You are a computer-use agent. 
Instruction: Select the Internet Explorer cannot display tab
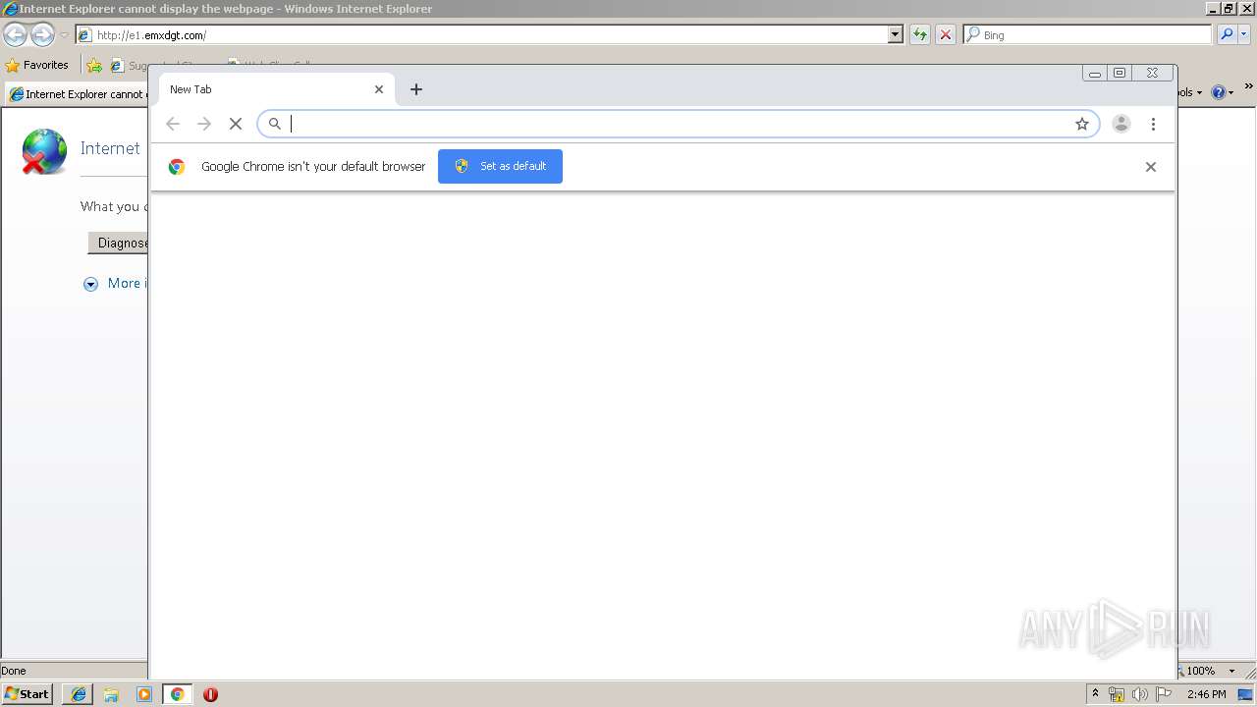pyautogui.click(x=79, y=94)
